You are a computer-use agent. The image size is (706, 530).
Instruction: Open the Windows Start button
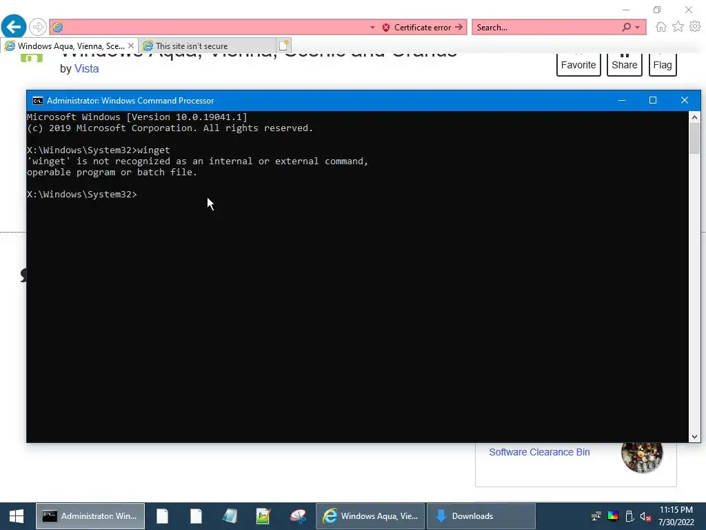point(17,516)
